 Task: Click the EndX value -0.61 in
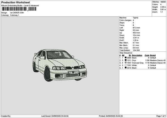click(136, 38)
